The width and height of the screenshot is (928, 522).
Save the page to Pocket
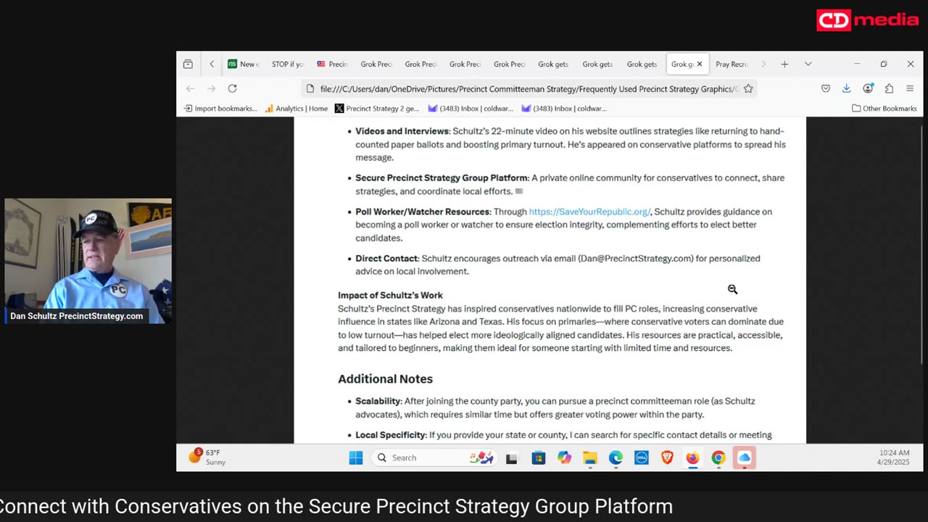(825, 88)
